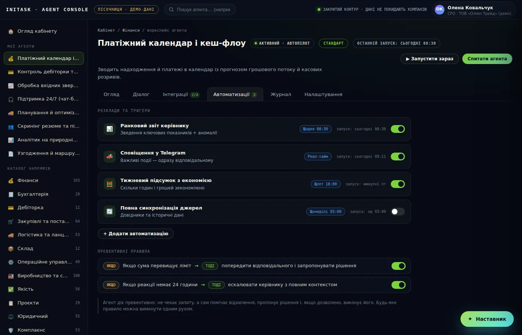Switch to the Інтеграції tab
Viewport: 522px width, 335px height.
point(181,95)
